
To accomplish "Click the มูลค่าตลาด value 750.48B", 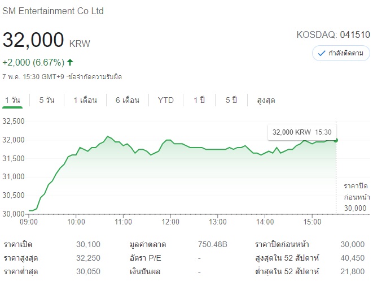I will [213, 244].
